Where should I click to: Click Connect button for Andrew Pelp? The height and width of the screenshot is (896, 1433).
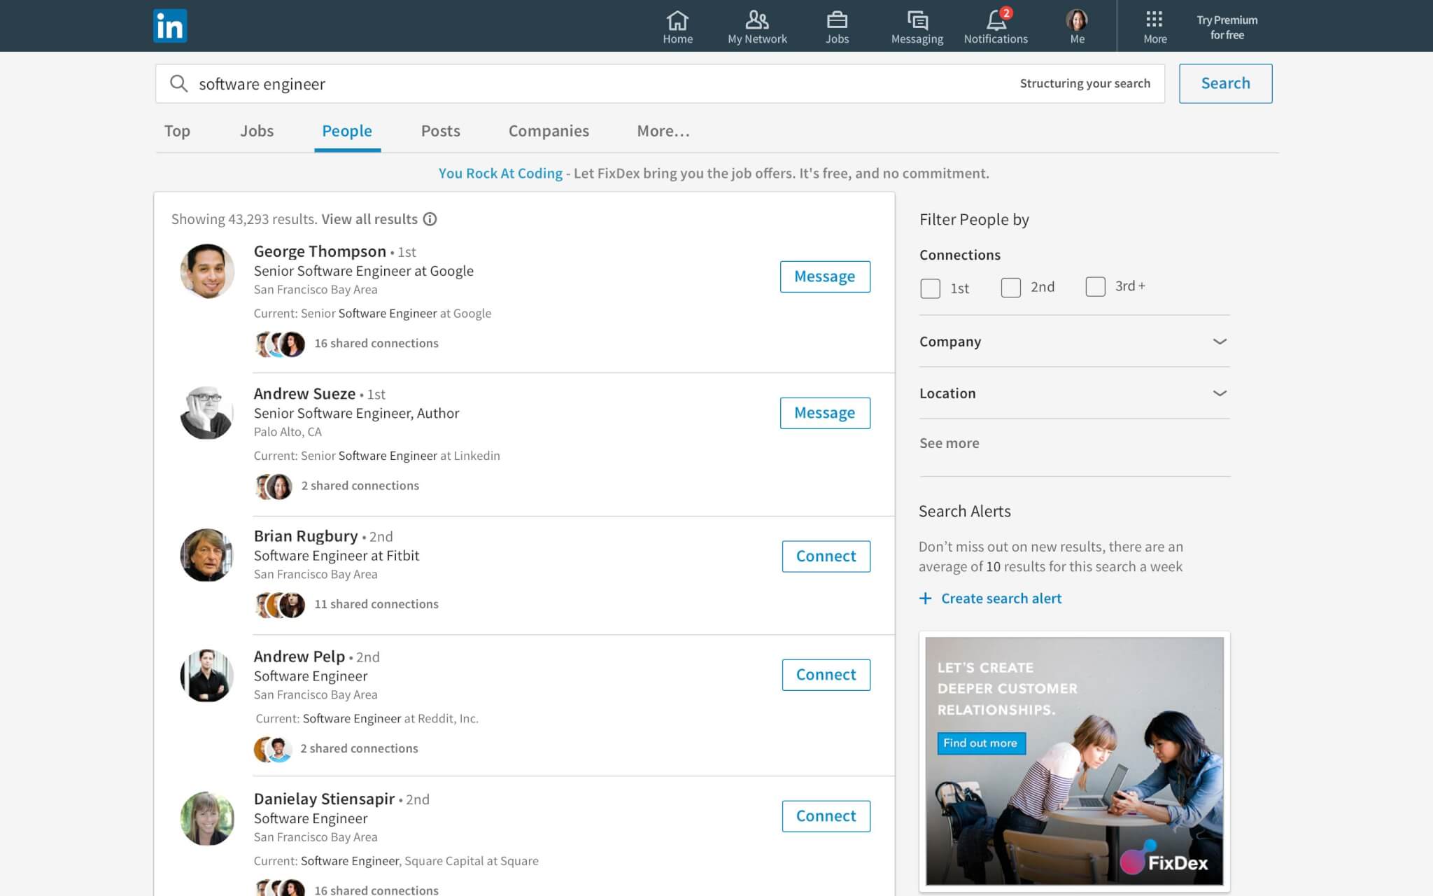click(826, 674)
